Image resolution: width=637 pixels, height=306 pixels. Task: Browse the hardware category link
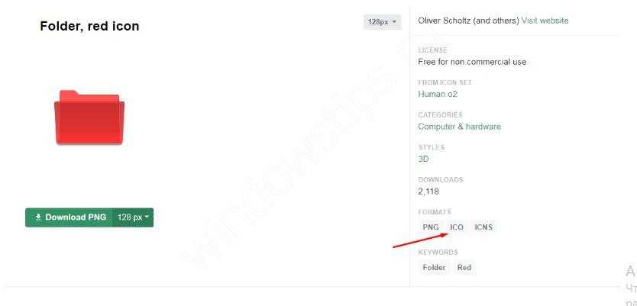[x=483, y=127]
